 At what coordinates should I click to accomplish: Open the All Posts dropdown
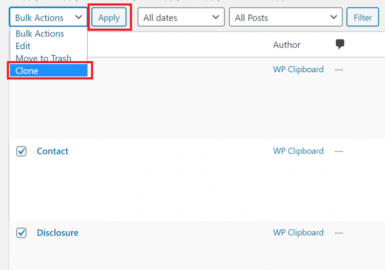point(286,18)
